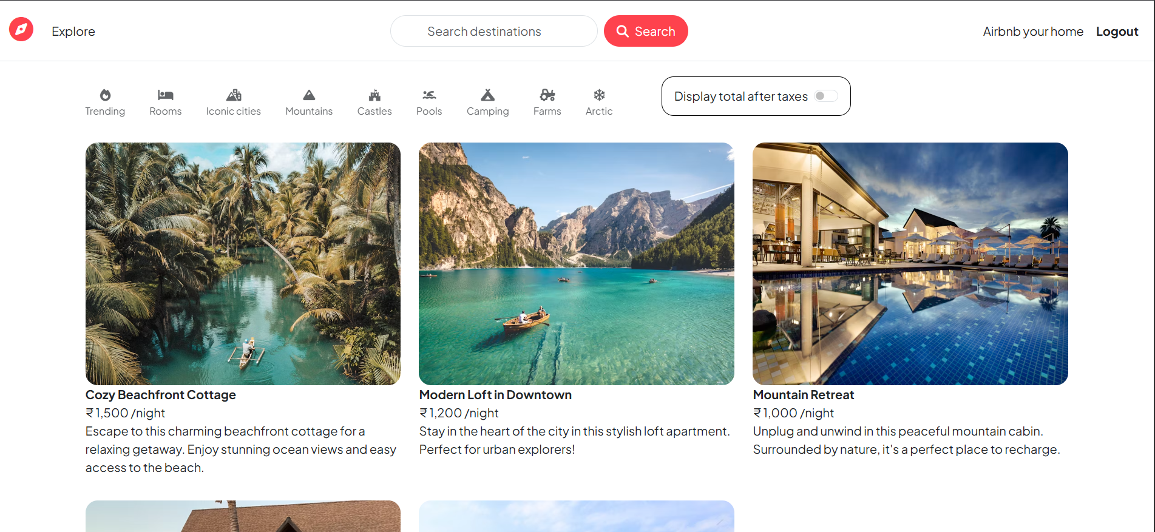This screenshot has height=532, width=1155.
Task: Filter by the Rooms bed icon
Action: point(165,95)
